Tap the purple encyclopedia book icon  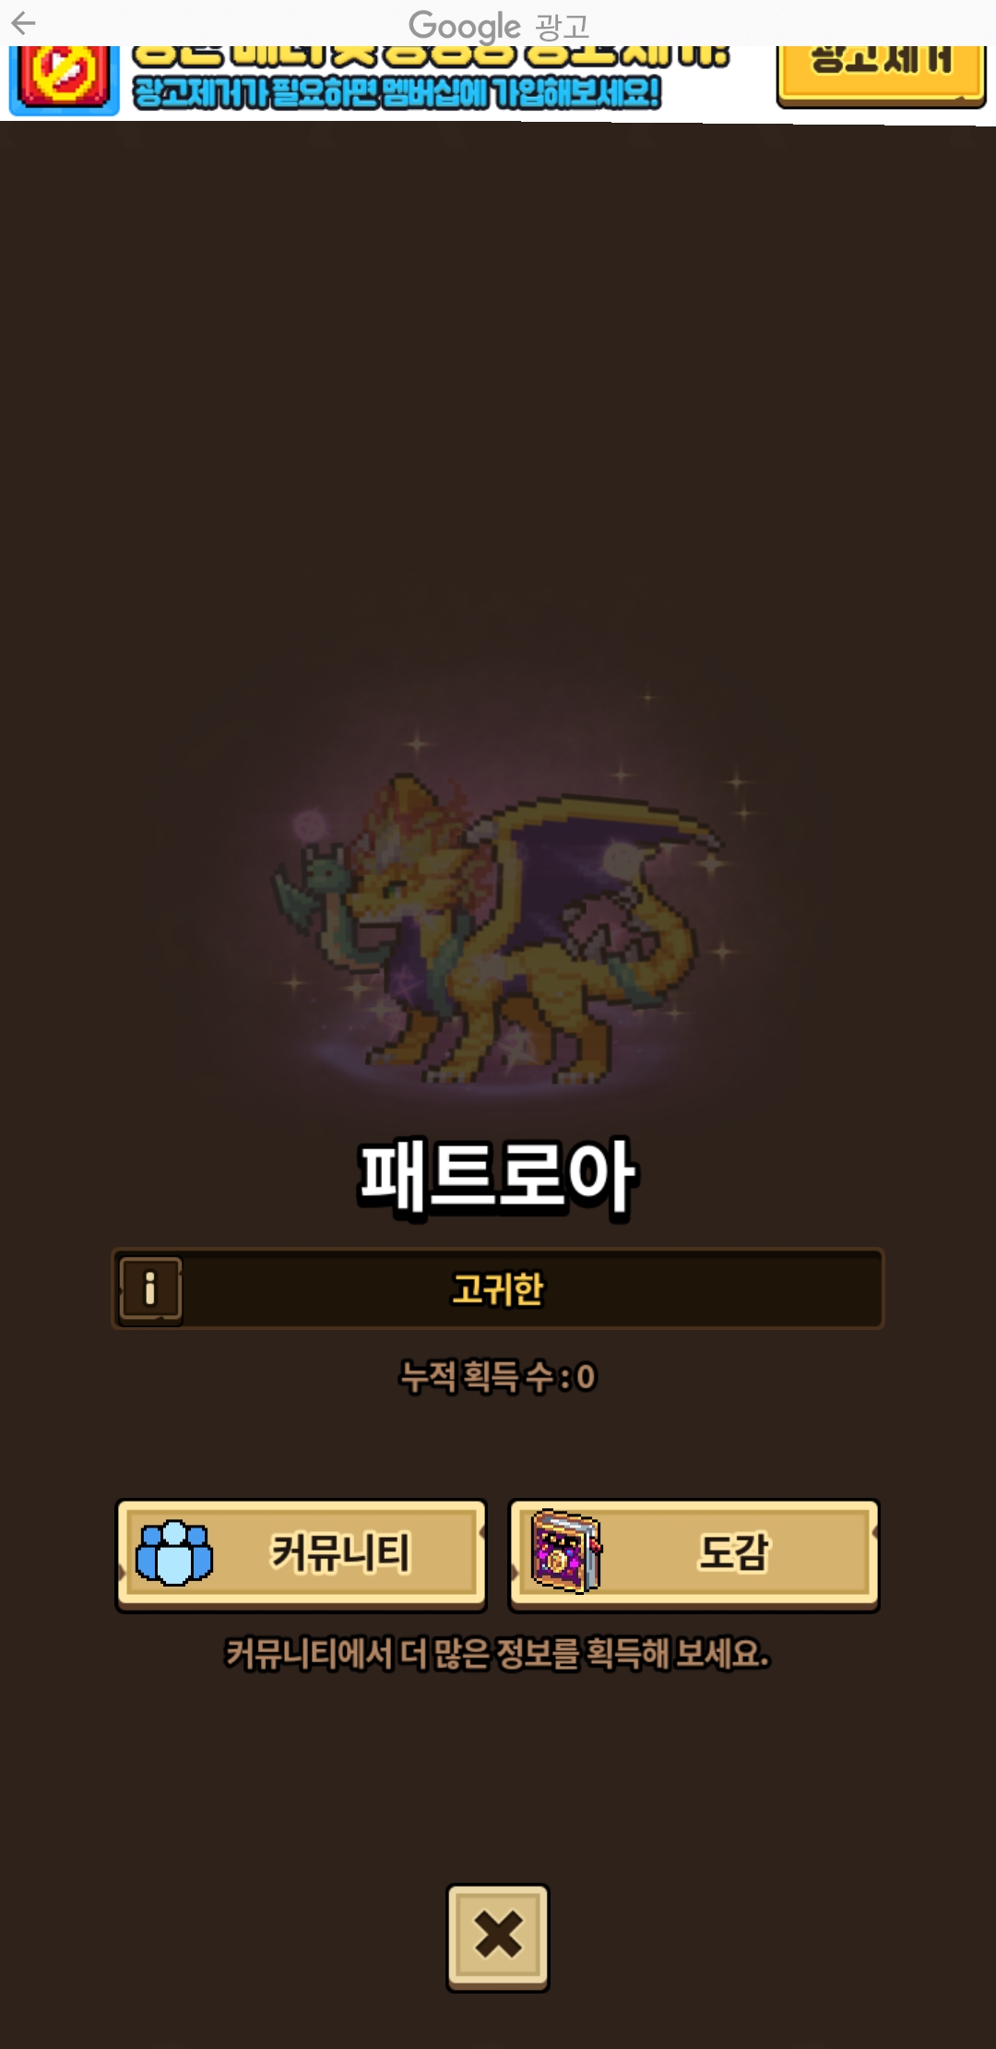pyautogui.click(x=566, y=1552)
